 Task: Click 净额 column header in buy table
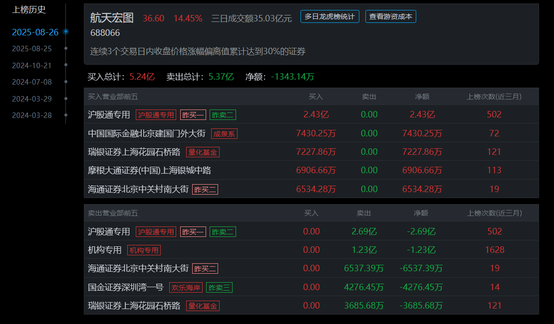[x=422, y=97]
